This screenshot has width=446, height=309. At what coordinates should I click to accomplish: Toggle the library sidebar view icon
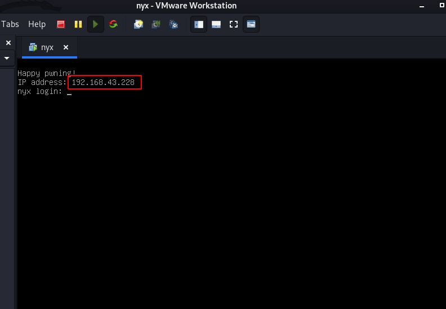click(x=199, y=24)
